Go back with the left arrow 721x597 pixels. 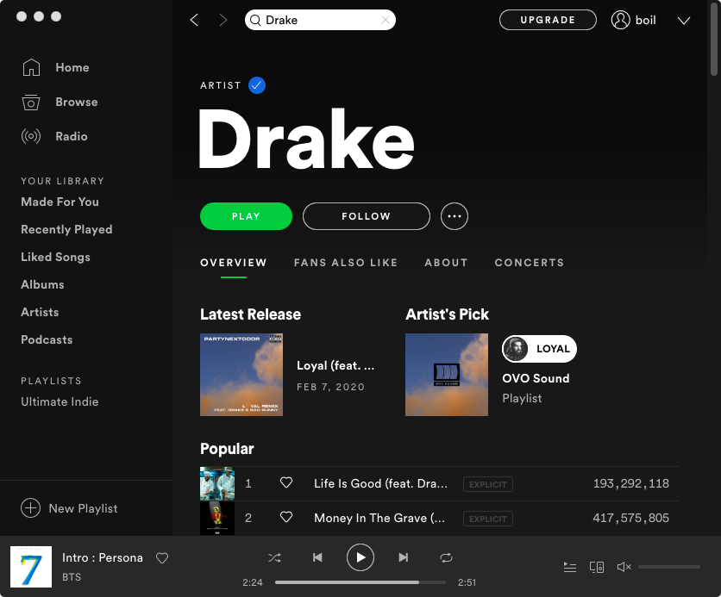[x=195, y=20]
